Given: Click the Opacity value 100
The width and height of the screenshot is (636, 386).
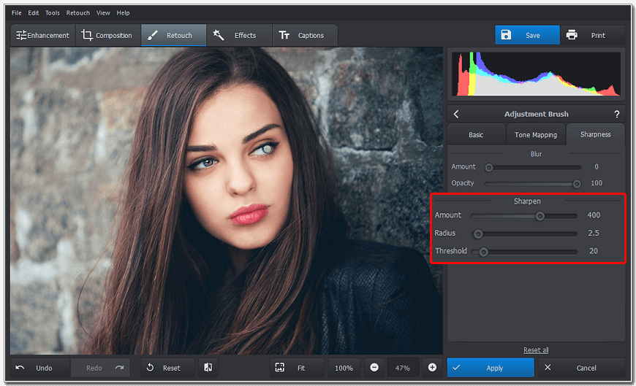Looking at the screenshot, I should click(x=597, y=183).
